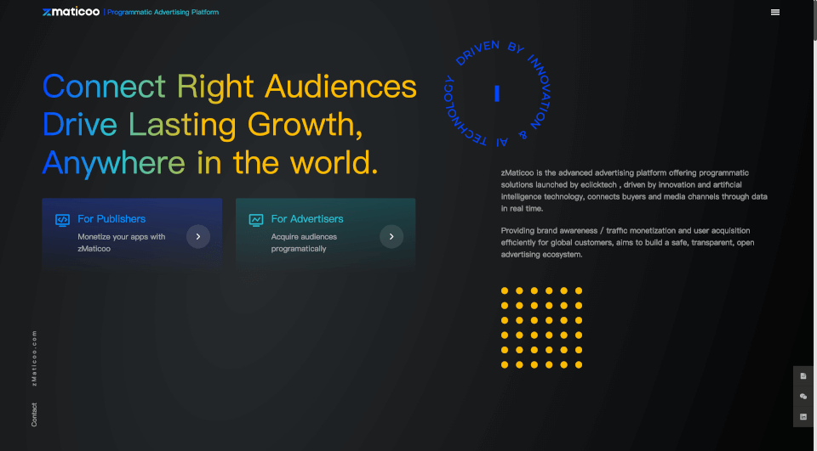Image resolution: width=817 pixels, height=451 pixels.
Task: Click the 'Anywhere in the world.' headline
Action: tap(210, 163)
